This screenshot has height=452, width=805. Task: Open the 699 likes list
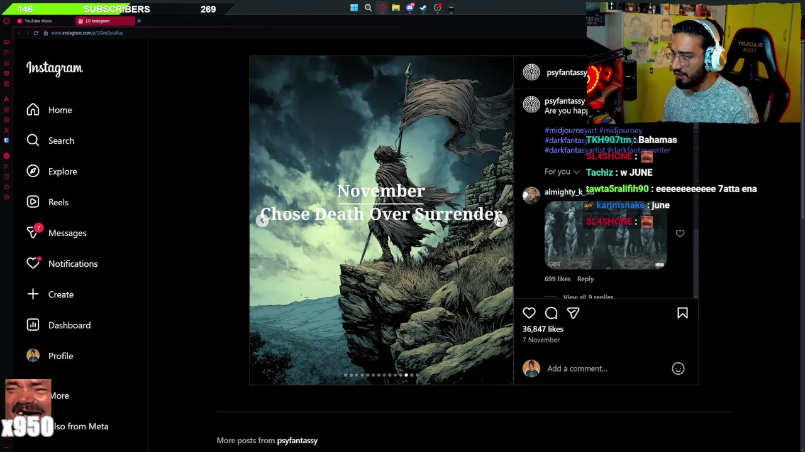click(558, 279)
